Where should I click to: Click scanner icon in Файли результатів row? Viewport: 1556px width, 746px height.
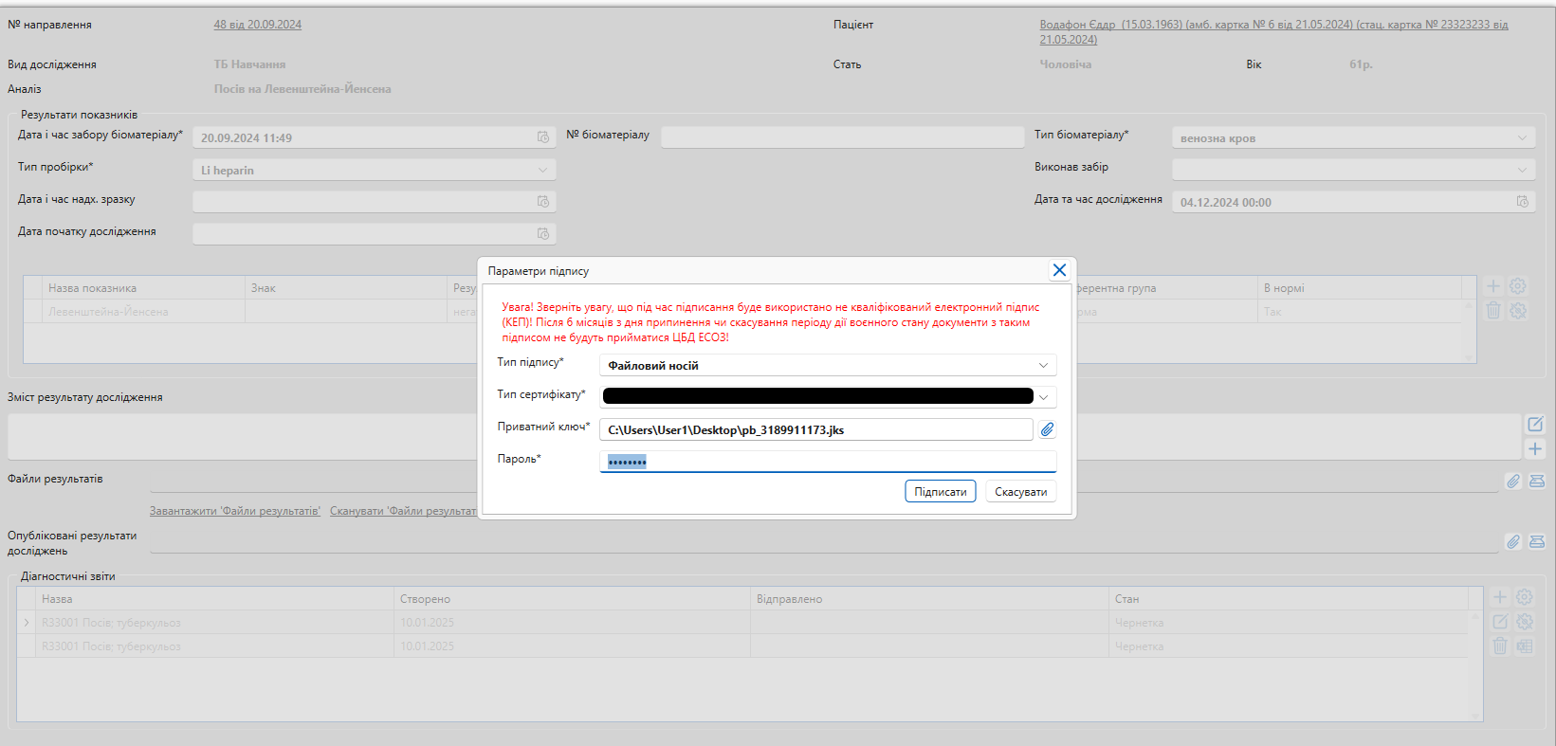click(x=1537, y=481)
